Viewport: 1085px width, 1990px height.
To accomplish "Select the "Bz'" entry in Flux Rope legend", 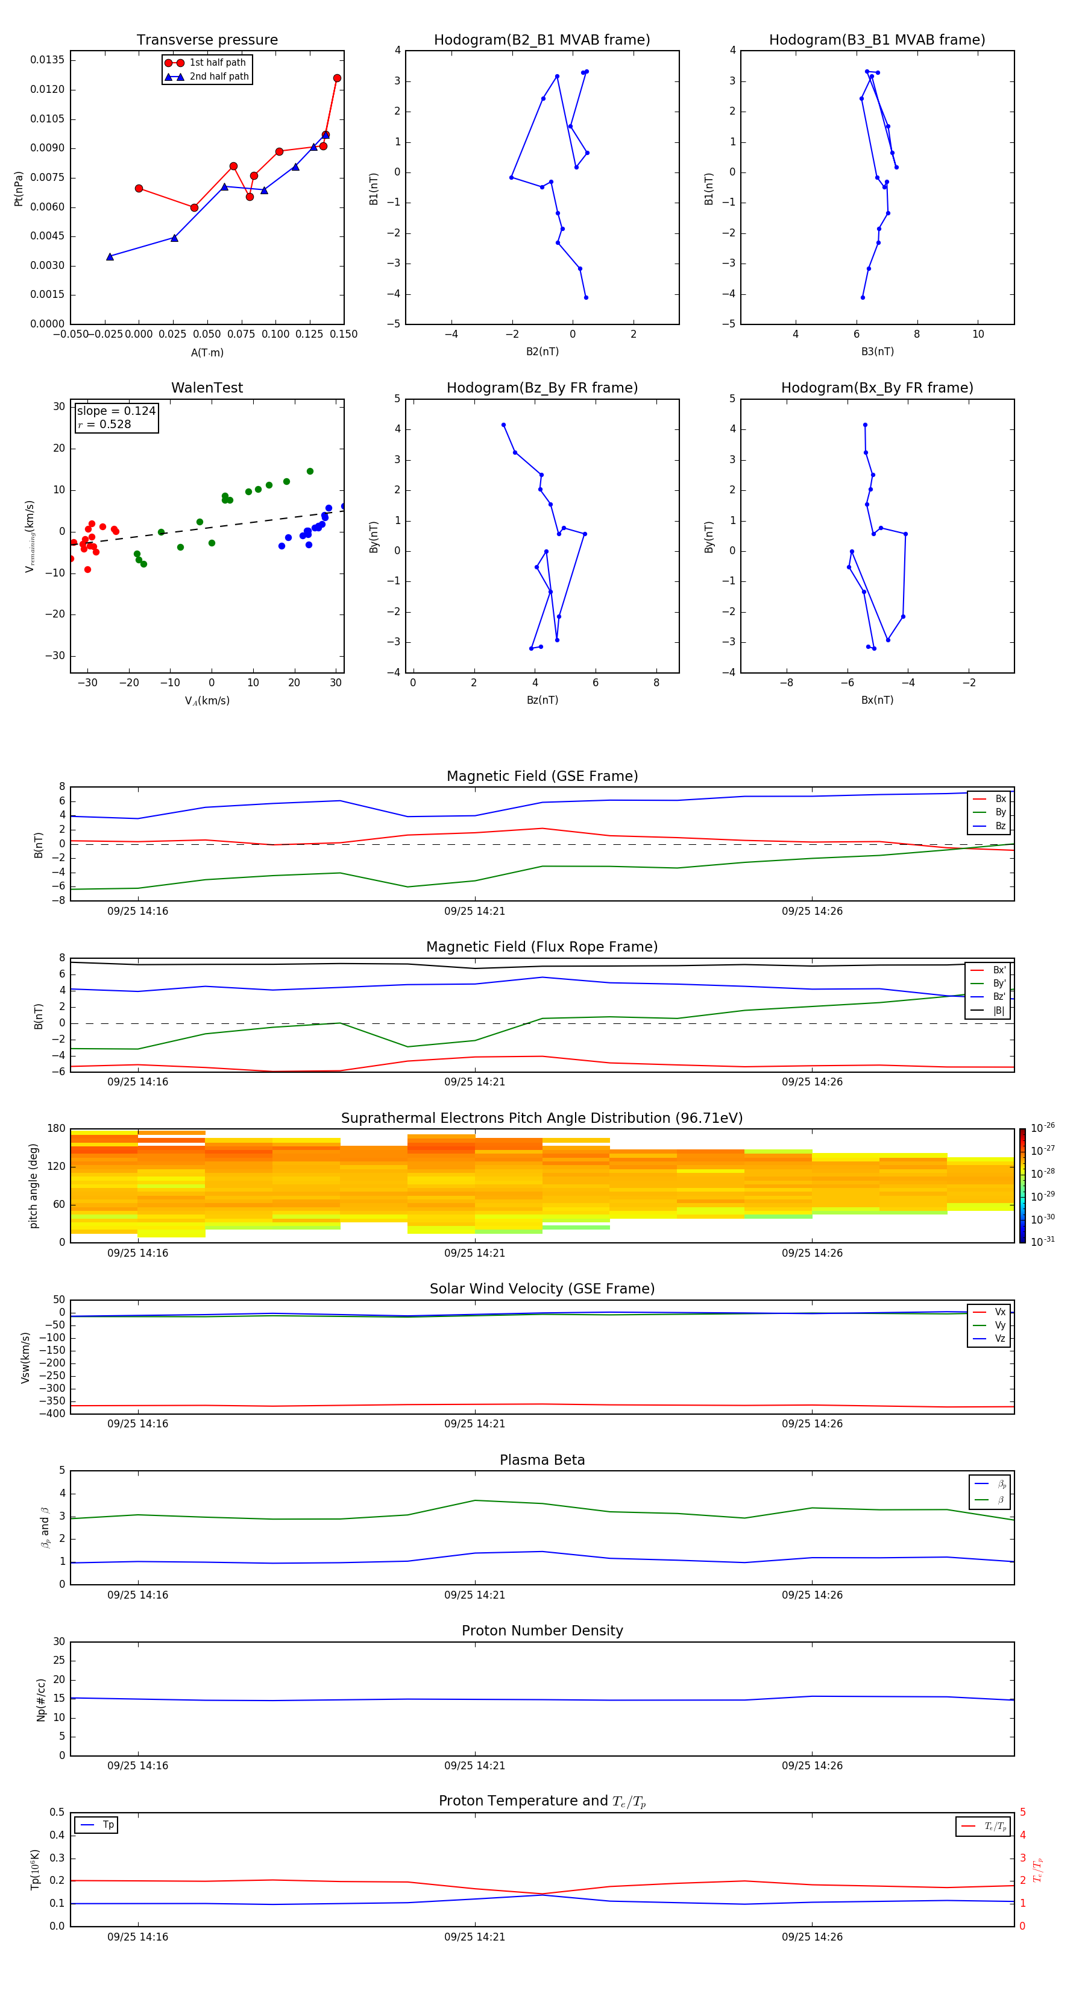I will point(989,997).
